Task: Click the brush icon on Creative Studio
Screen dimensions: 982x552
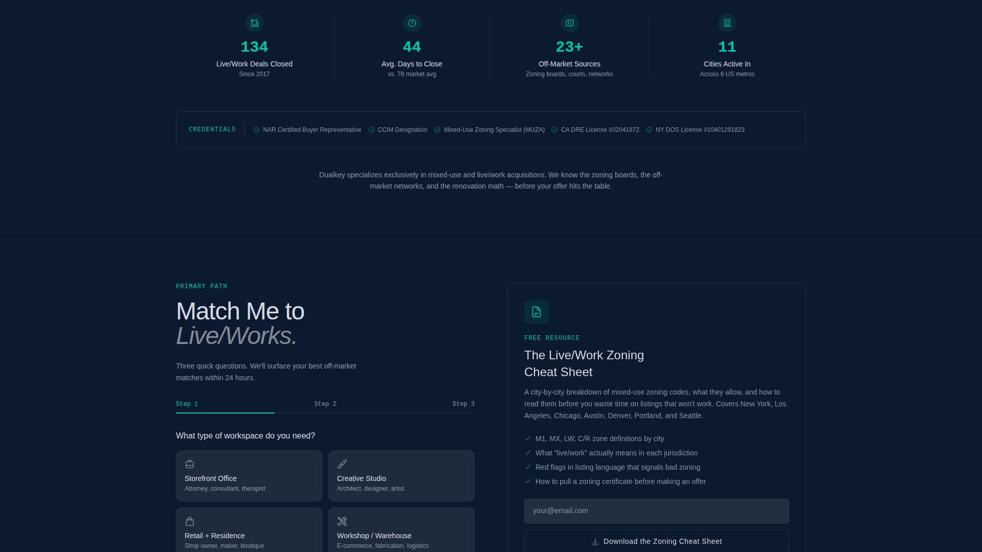Action: pos(342,464)
